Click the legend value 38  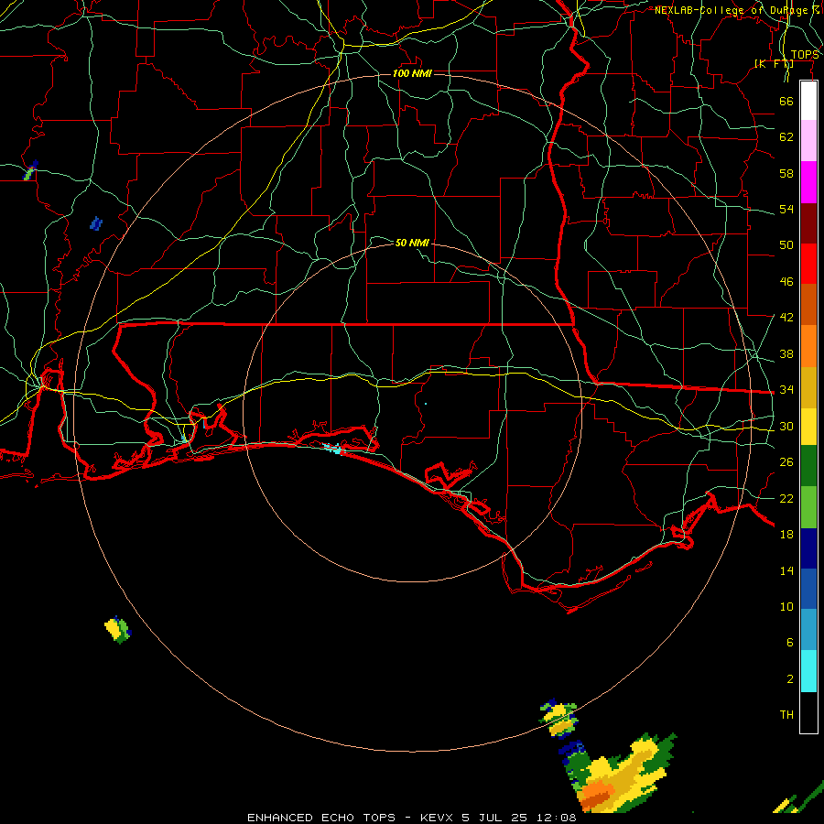786,353
